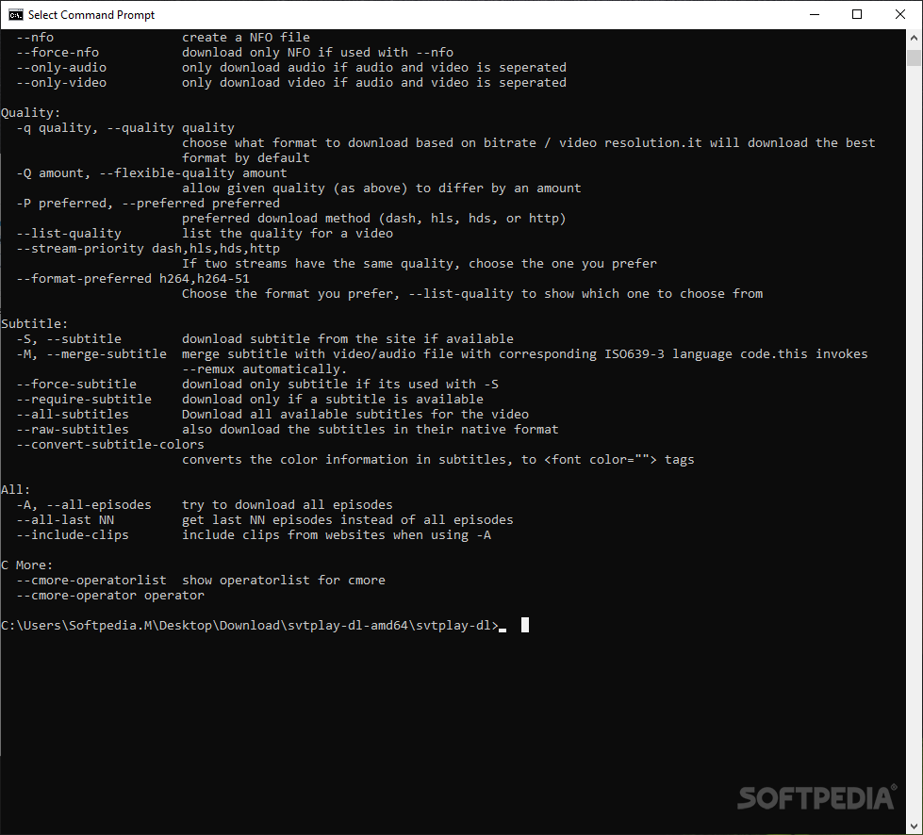Click the '--convert-subtitle-colors' option text
Screen dimensions: 923x835
[x=110, y=445]
